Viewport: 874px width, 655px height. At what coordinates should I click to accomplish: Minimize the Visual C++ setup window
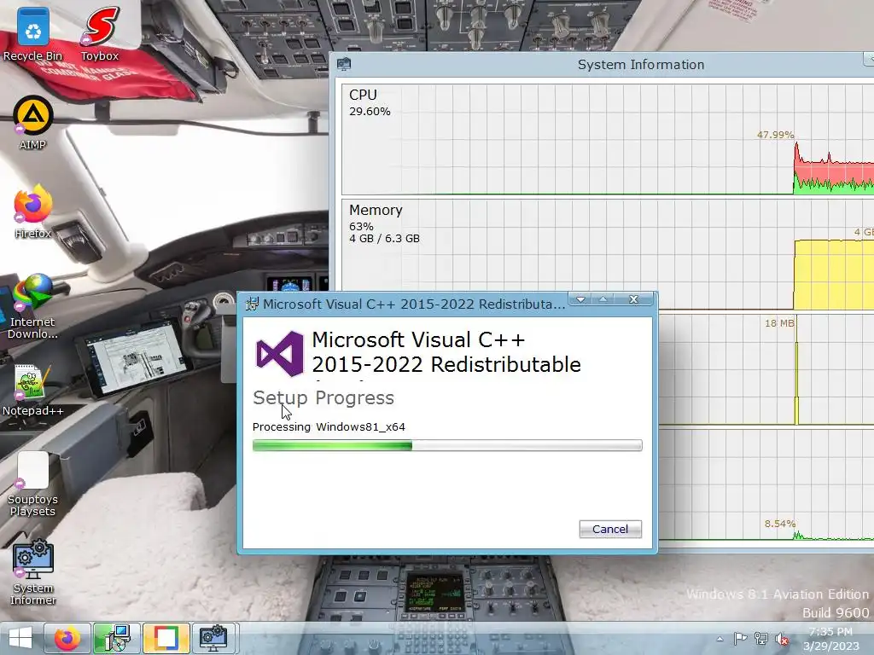580,299
